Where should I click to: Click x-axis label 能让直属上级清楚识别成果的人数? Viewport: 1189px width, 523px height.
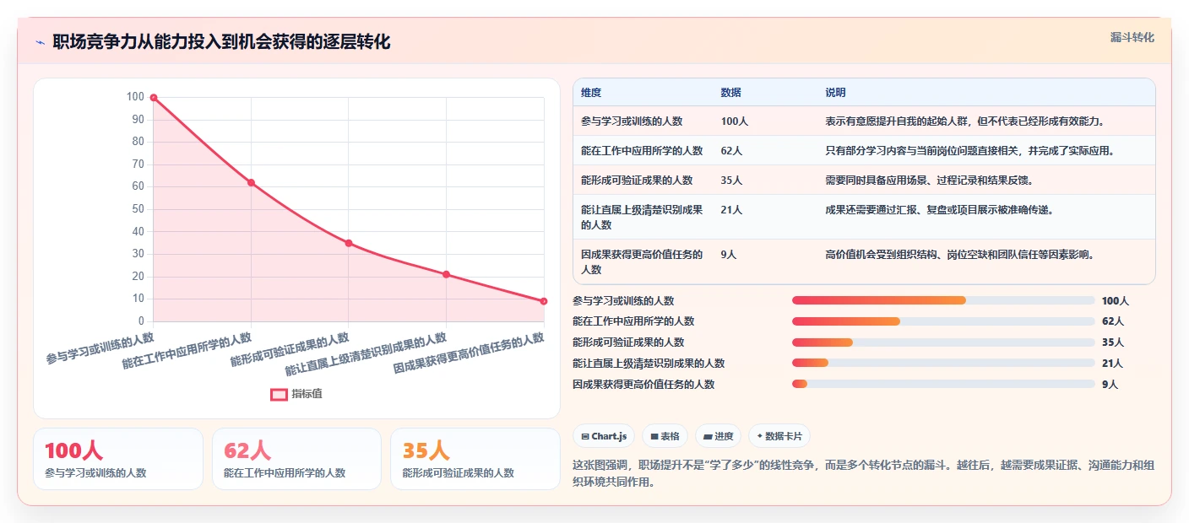(366, 355)
